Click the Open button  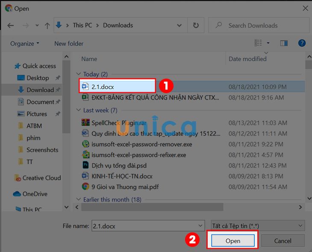click(x=233, y=240)
